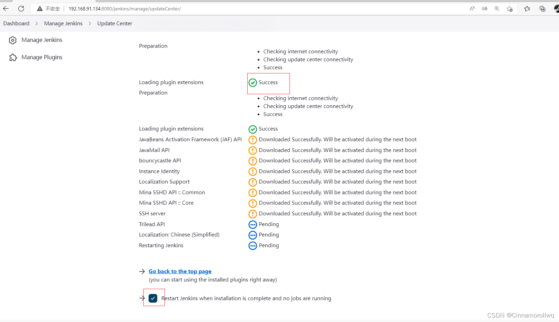The height and width of the screenshot is (322, 559).
Task: Open browser Collections icon
Action: click(x=542, y=9)
